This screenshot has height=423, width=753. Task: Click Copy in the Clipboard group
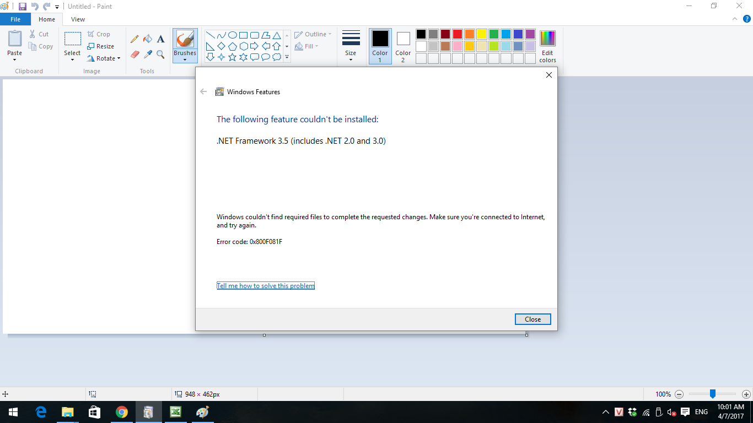[x=41, y=46]
